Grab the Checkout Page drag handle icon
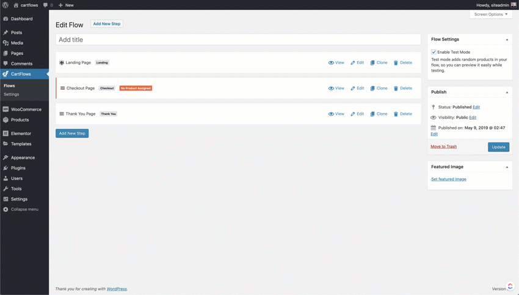This screenshot has width=519, height=295. (62, 88)
